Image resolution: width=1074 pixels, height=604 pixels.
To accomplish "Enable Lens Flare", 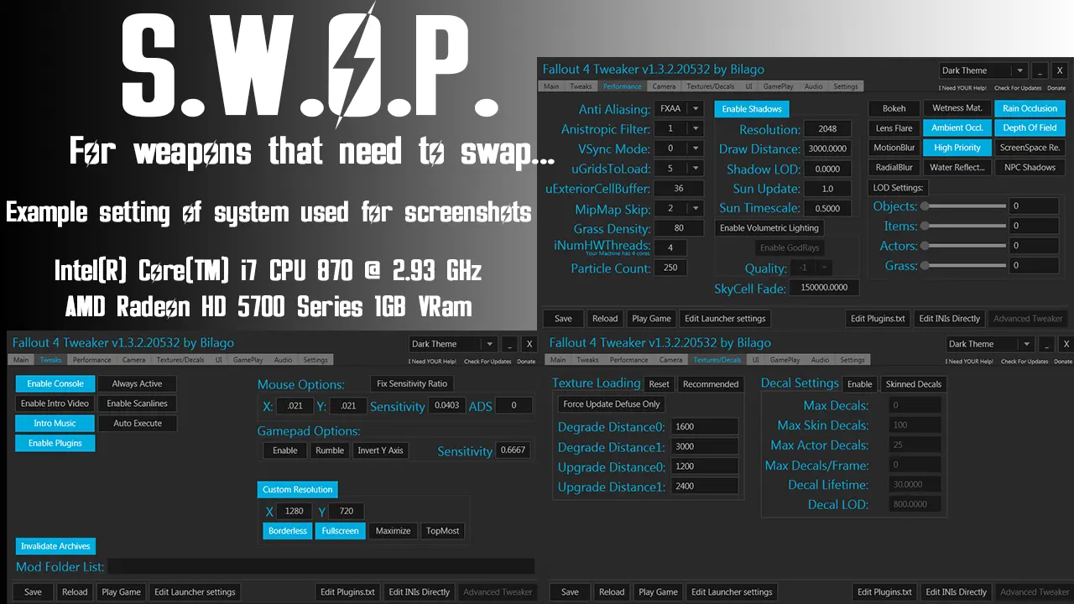I will click(x=894, y=128).
